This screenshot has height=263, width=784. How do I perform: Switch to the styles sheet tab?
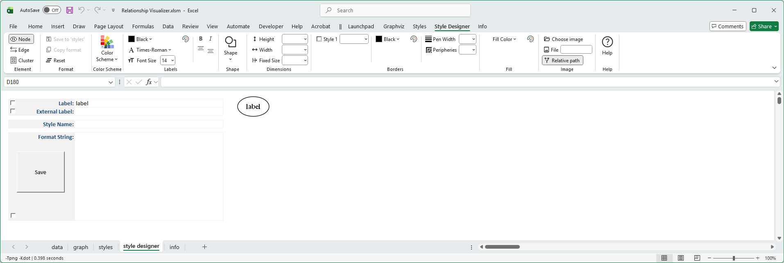point(105,247)
